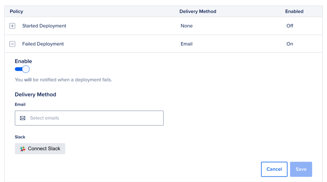Click Email delivery method in Failed Deployment row

[x=187, y=44]
